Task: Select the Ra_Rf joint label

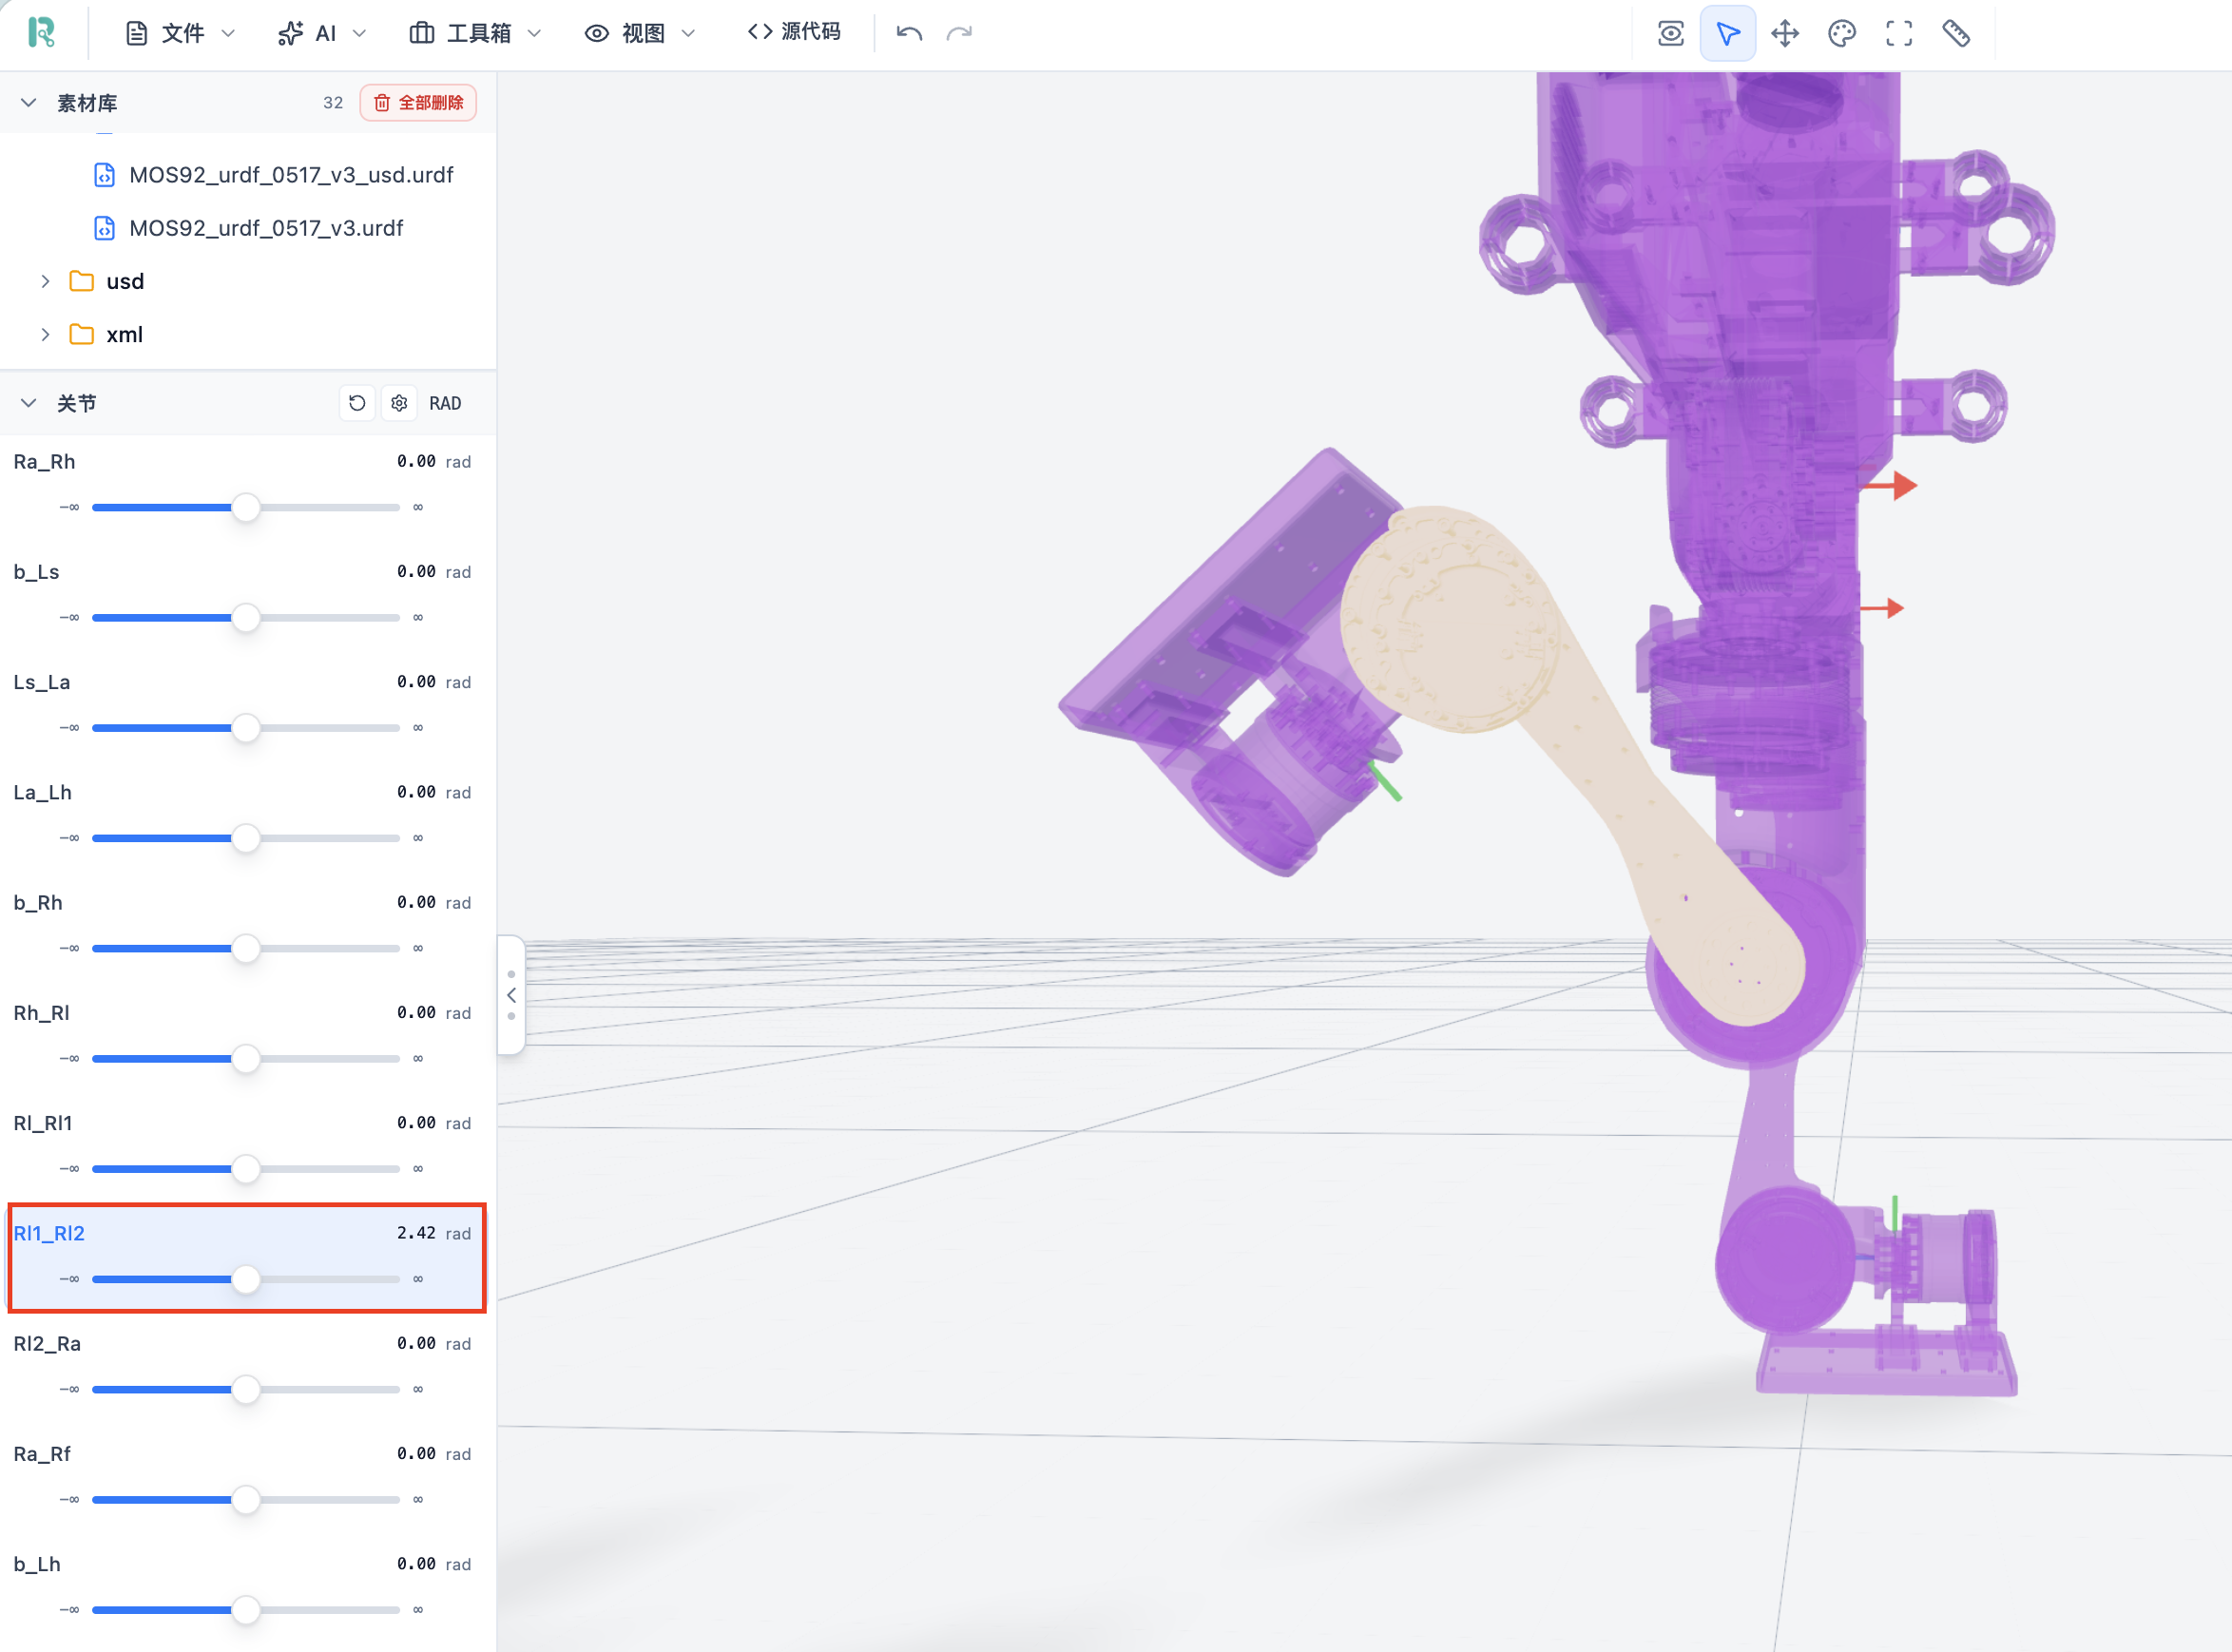Action: (42, 1454)
